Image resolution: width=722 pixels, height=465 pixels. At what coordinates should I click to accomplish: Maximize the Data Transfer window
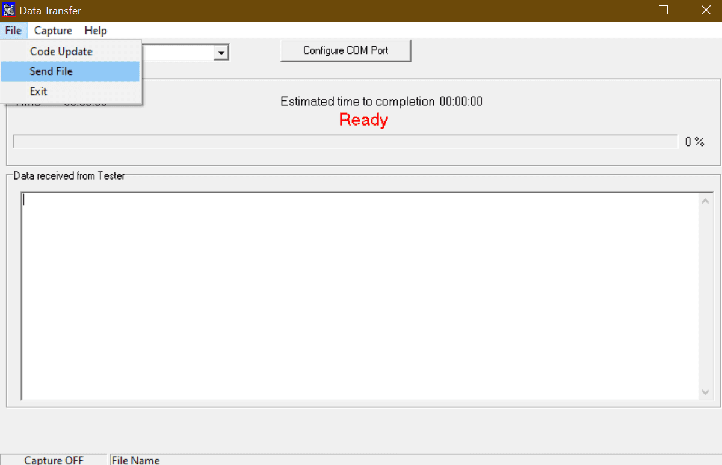[663, 10]
